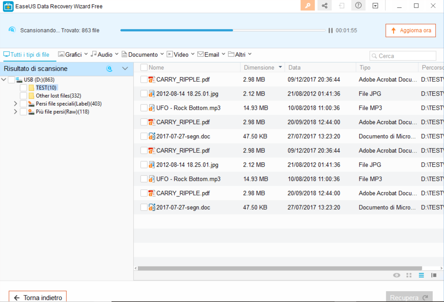The height and width of the screenshot is (302, 444).
Task: Click the Torna indietro button
Action: click(x=38, y=297)
